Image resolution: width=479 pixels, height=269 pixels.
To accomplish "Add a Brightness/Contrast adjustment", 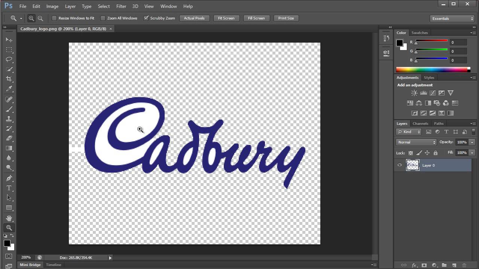I will point(414,93).
